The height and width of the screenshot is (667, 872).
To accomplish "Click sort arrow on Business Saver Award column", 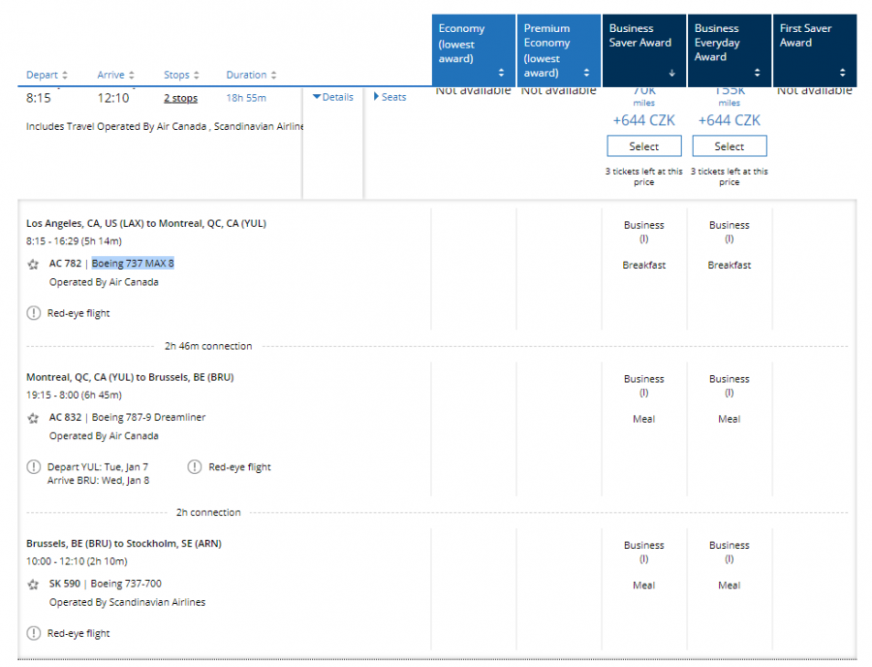I will point(671,73).
